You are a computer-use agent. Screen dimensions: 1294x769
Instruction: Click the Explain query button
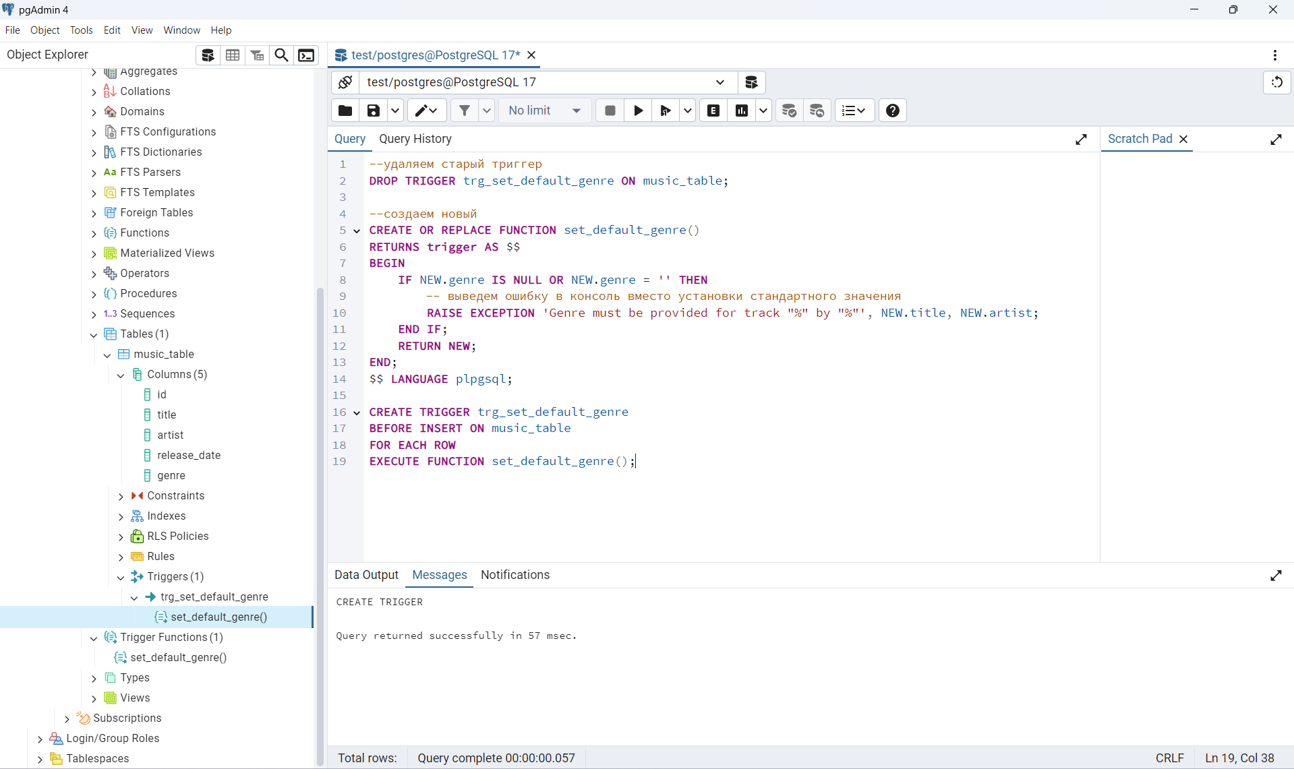point(713,111)
